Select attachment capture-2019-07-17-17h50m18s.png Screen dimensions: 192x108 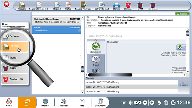pos(131,82)
